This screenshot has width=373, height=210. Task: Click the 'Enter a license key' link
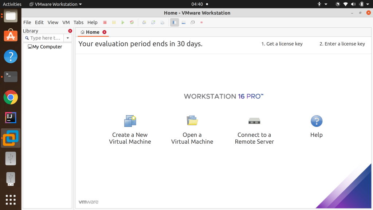[342, 44]
